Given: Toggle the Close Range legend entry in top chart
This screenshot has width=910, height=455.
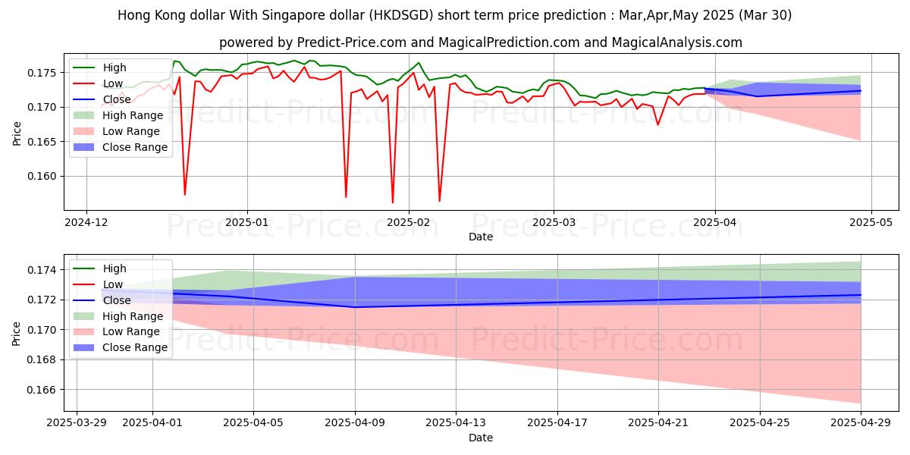Looking at the screenshot, I should (x=114, y=147).
